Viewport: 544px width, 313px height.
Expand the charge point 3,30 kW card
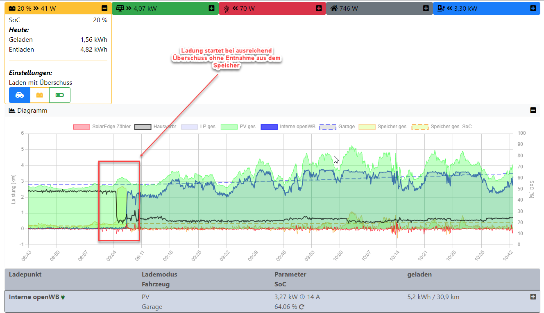coord(533,8)
